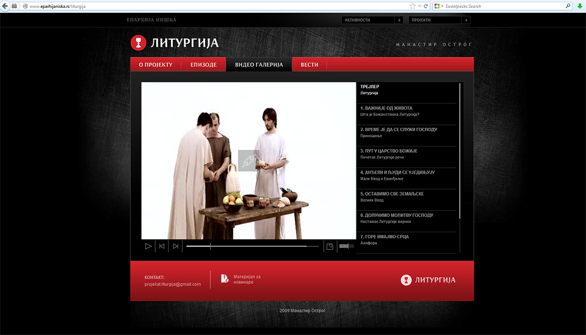Open the О ПРОЈЕКТУ tab
Image resolution: width=586 pixels, height=335 pixels.
(156, 65)
